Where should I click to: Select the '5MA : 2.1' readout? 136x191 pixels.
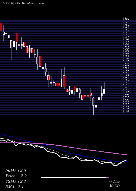coord(14,187)
